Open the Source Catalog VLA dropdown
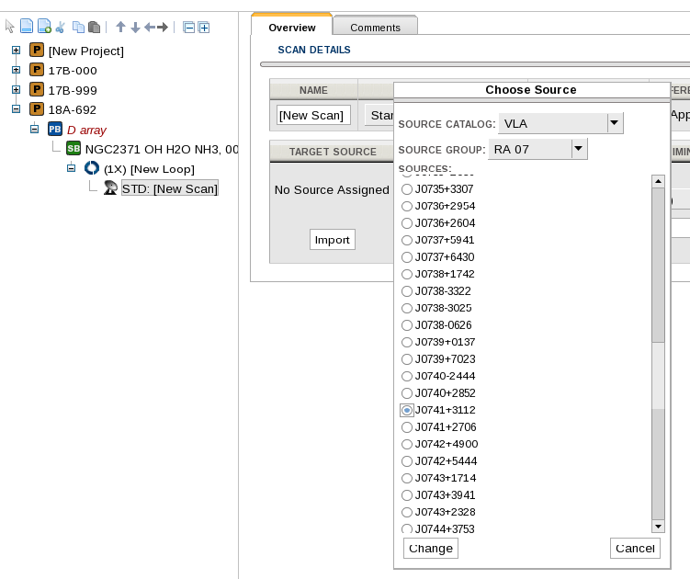The image size is (690, 579). 615,123
